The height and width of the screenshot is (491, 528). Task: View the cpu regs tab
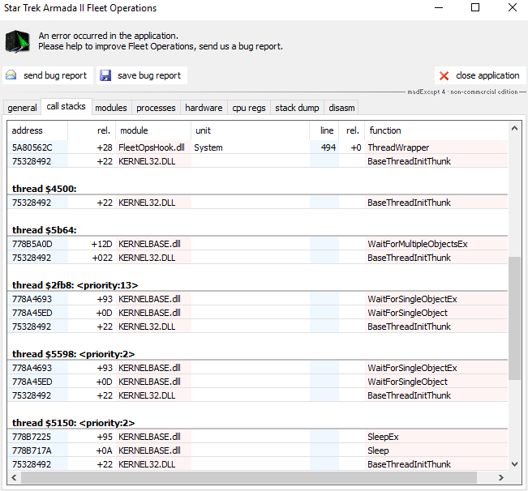coord(249,108)
